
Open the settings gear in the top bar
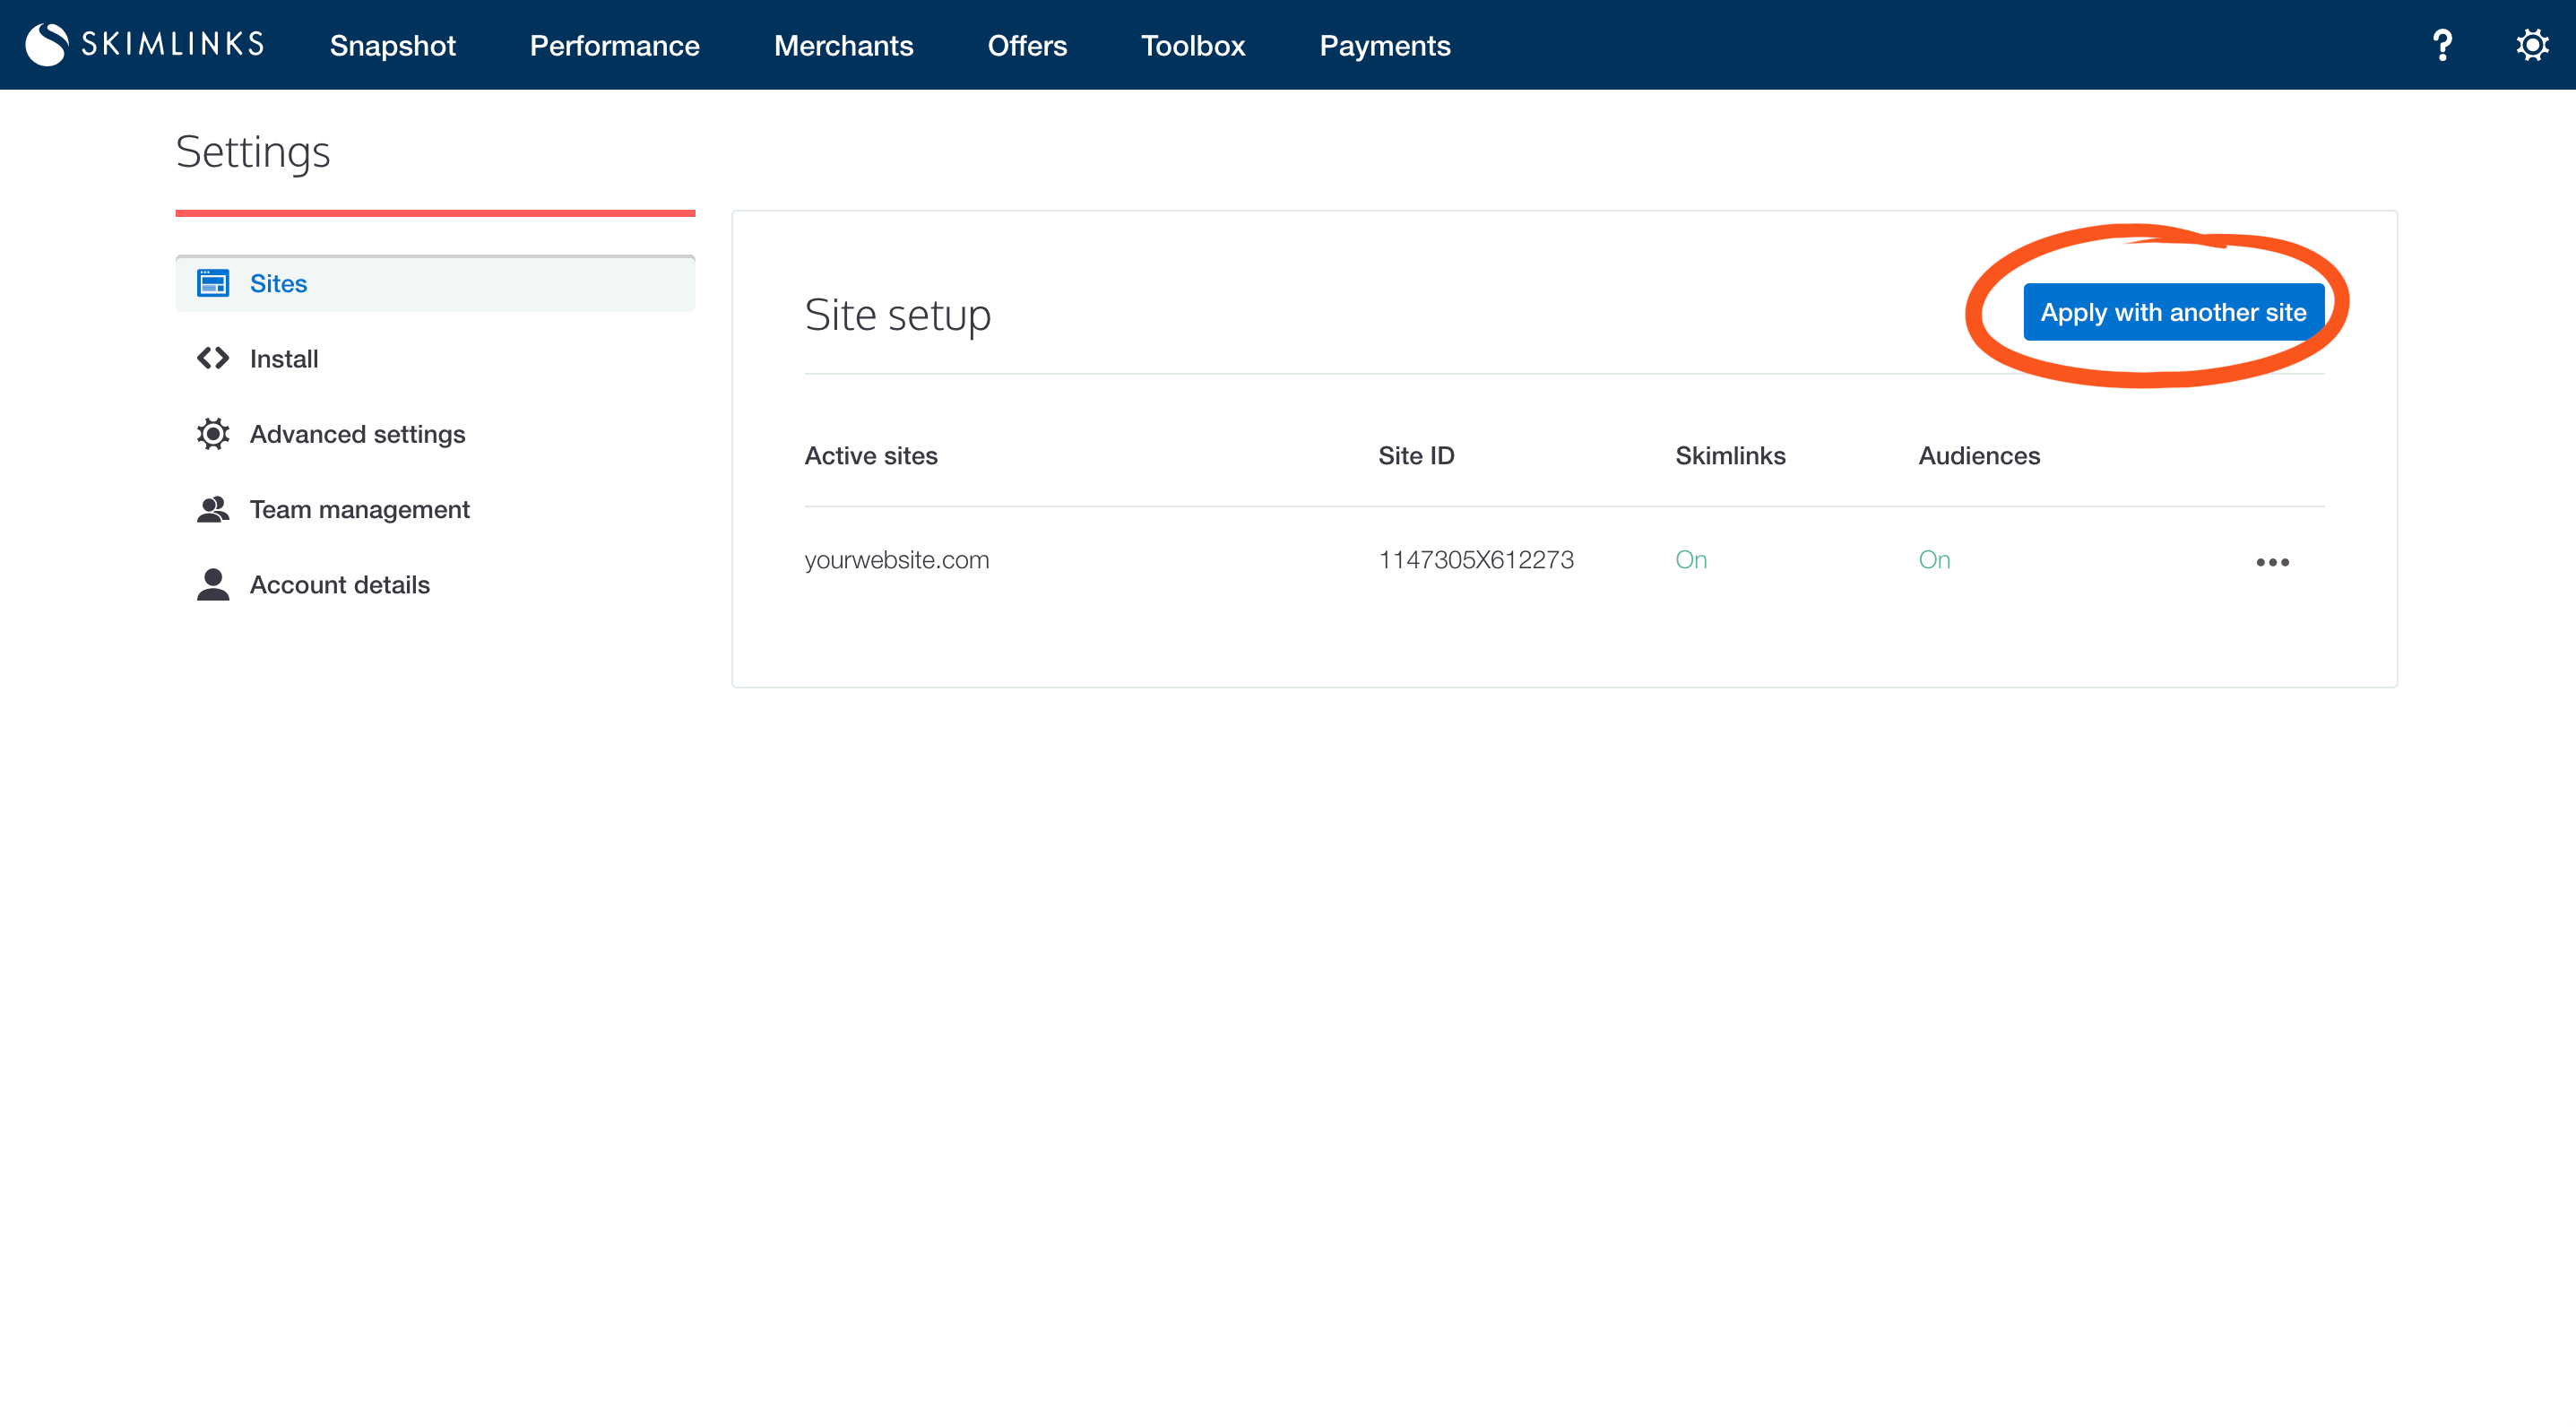coord(2532,45)
